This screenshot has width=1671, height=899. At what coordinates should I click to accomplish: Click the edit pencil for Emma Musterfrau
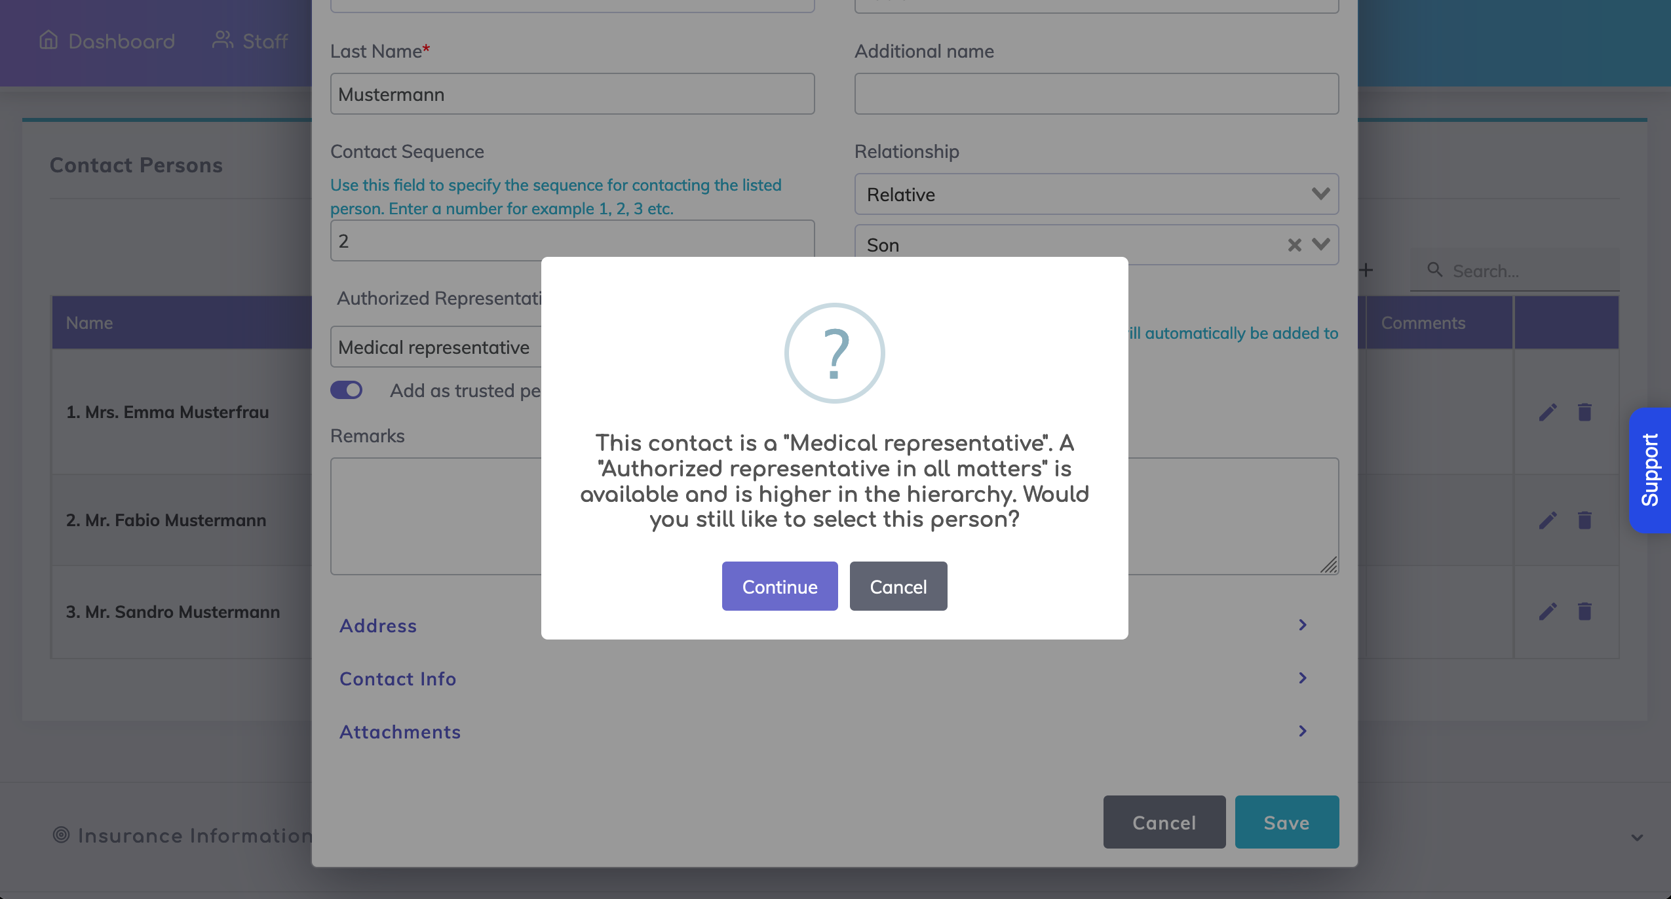click(x=1548, y=412)
